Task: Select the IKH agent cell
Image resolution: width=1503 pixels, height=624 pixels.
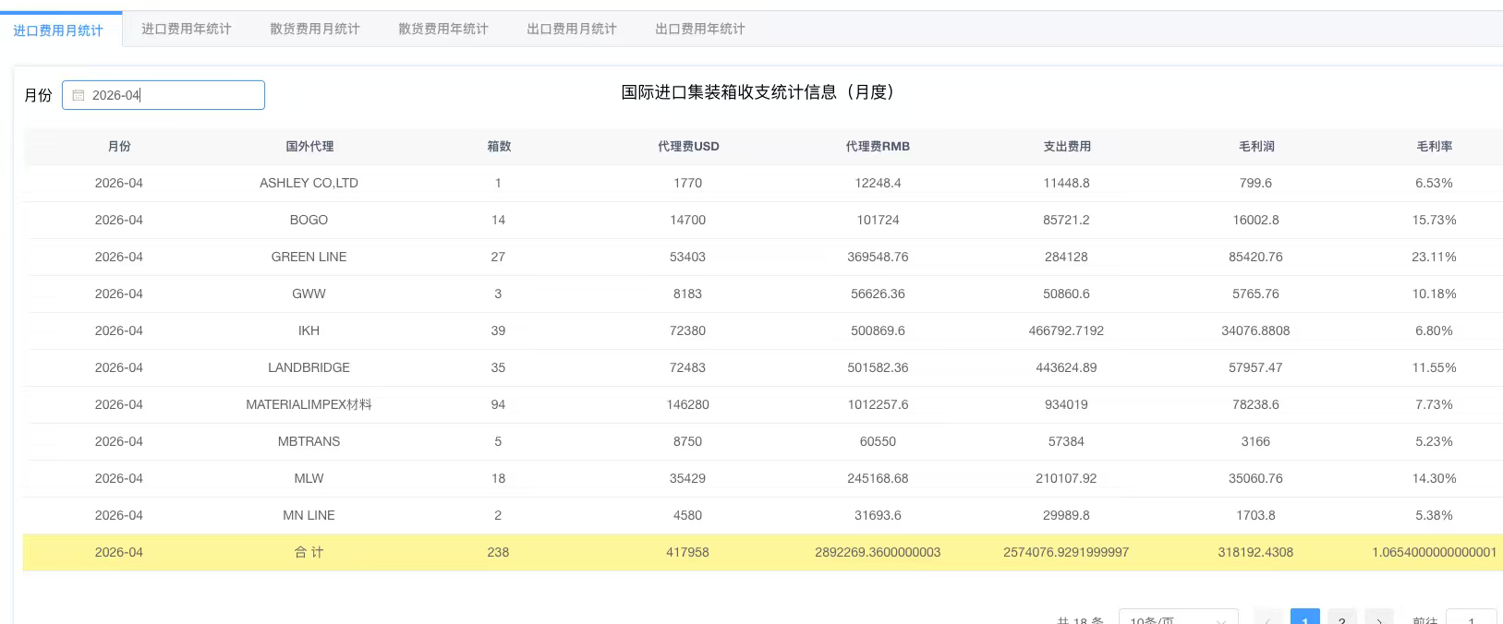Action: coord(309,330)
